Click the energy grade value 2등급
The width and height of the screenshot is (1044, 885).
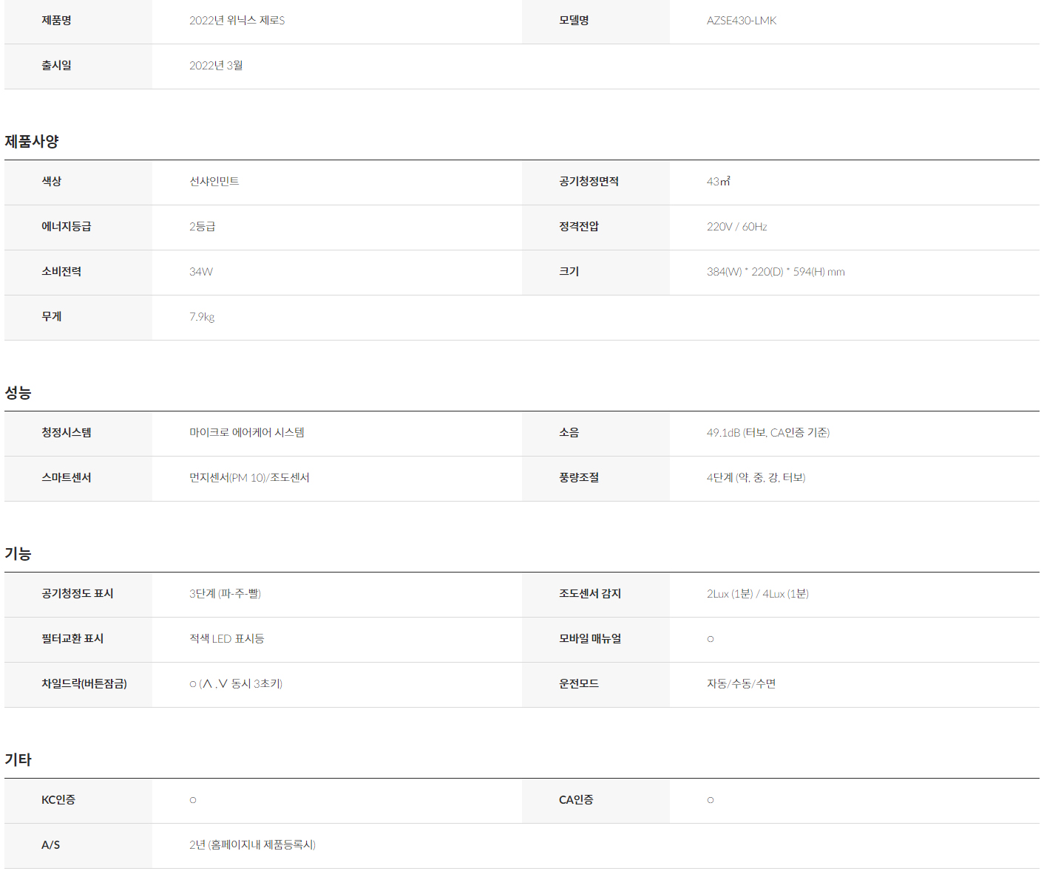click(202, 227)
